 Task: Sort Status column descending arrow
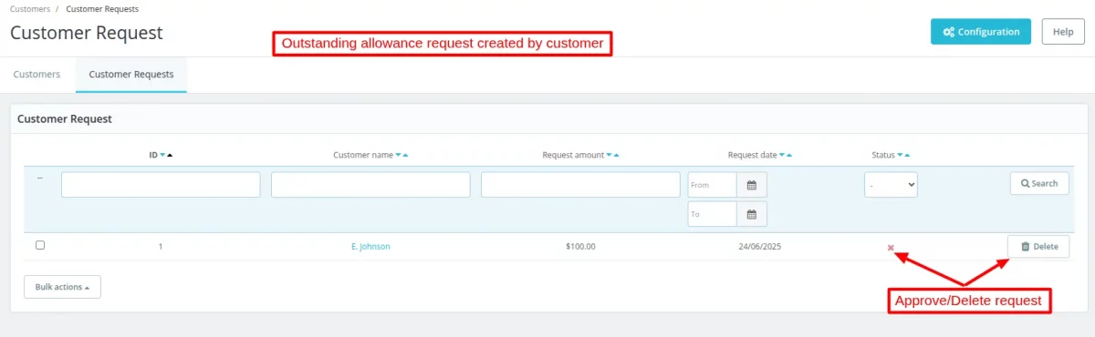(x=901, y=156)
